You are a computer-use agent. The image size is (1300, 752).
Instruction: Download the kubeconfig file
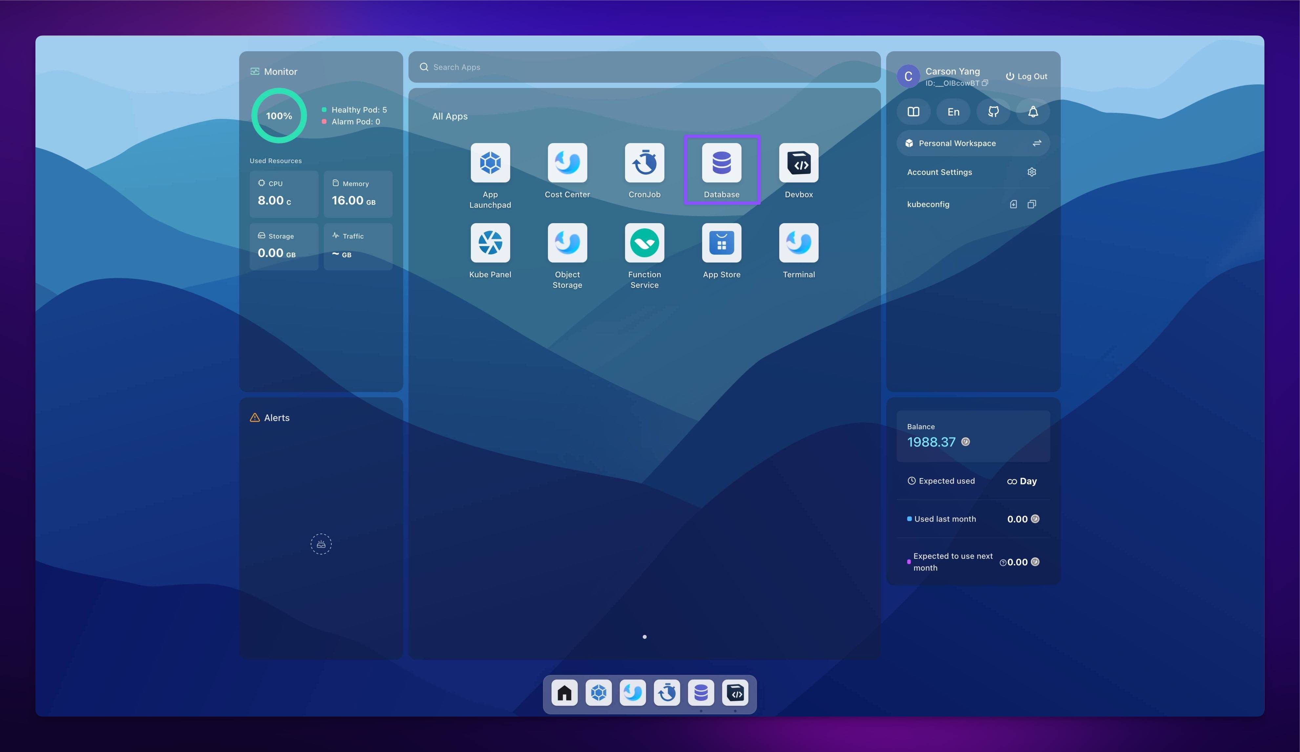(1013, 204)
